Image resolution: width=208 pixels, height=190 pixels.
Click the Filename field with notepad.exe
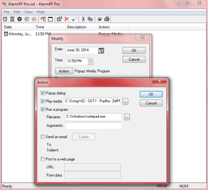(x=94, y=117)
